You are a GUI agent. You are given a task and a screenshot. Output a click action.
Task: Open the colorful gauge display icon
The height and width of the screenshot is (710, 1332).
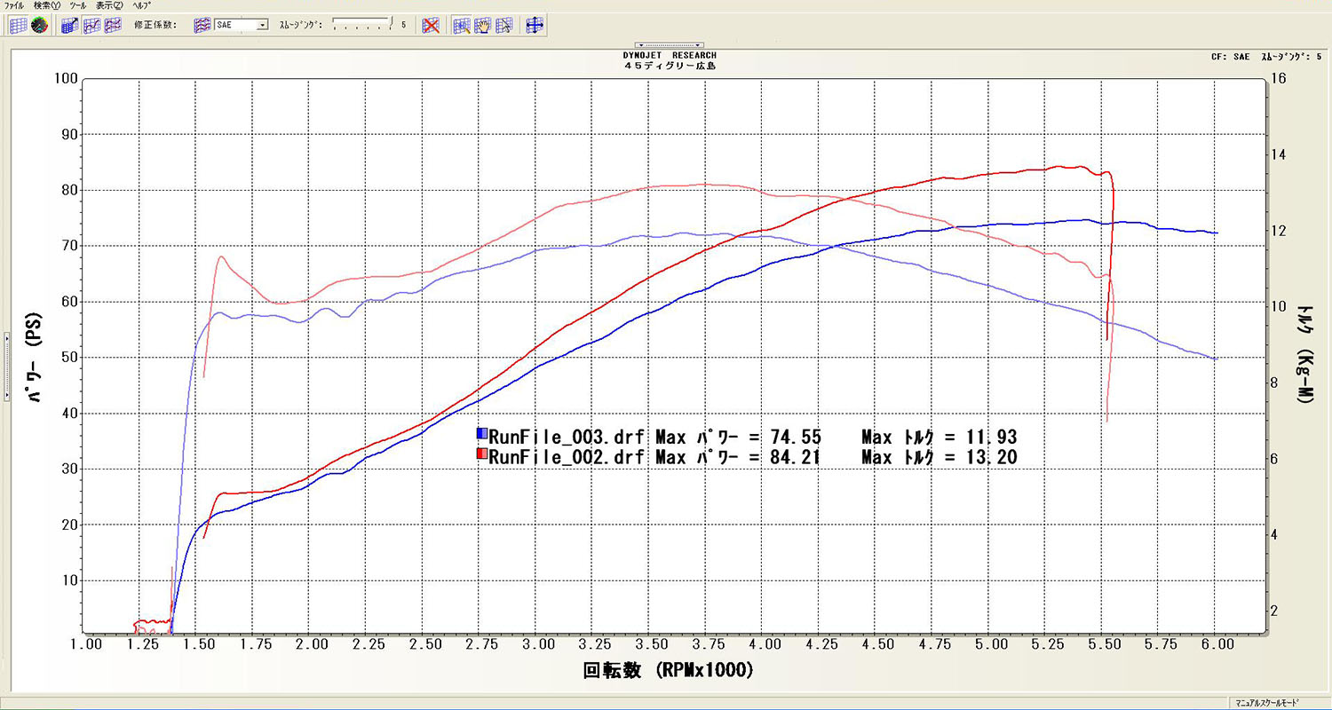tap(38, 25)
